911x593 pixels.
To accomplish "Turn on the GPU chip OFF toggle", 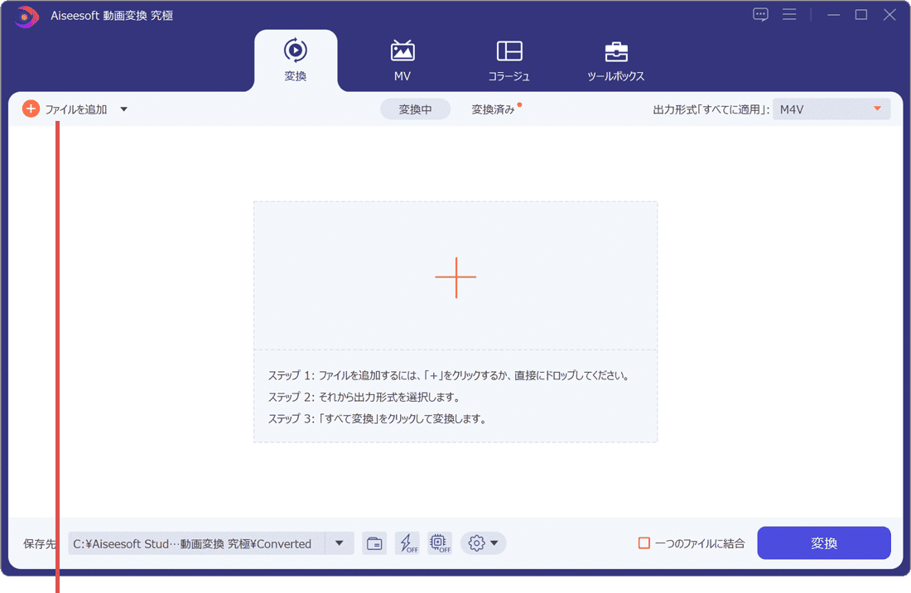I will pos(440,542).
